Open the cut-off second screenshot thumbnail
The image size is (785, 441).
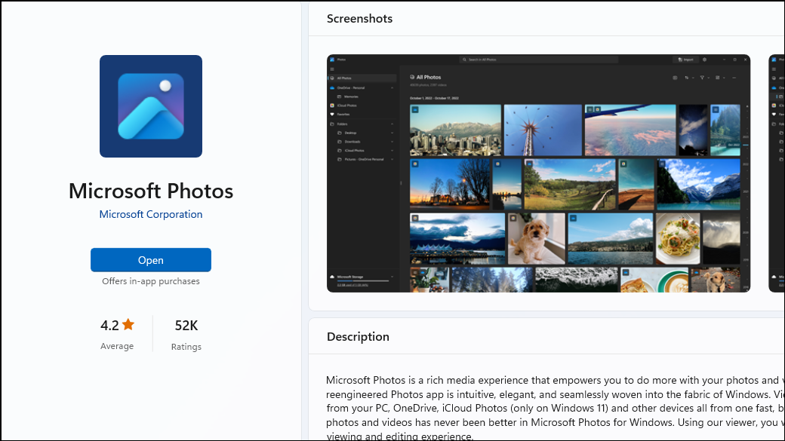tap(777, 173)
